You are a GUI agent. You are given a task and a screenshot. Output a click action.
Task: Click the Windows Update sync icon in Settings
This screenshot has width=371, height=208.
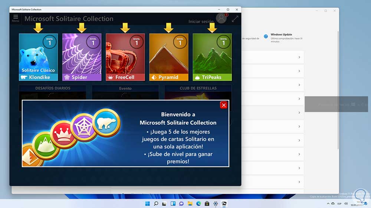coord(266,36)
